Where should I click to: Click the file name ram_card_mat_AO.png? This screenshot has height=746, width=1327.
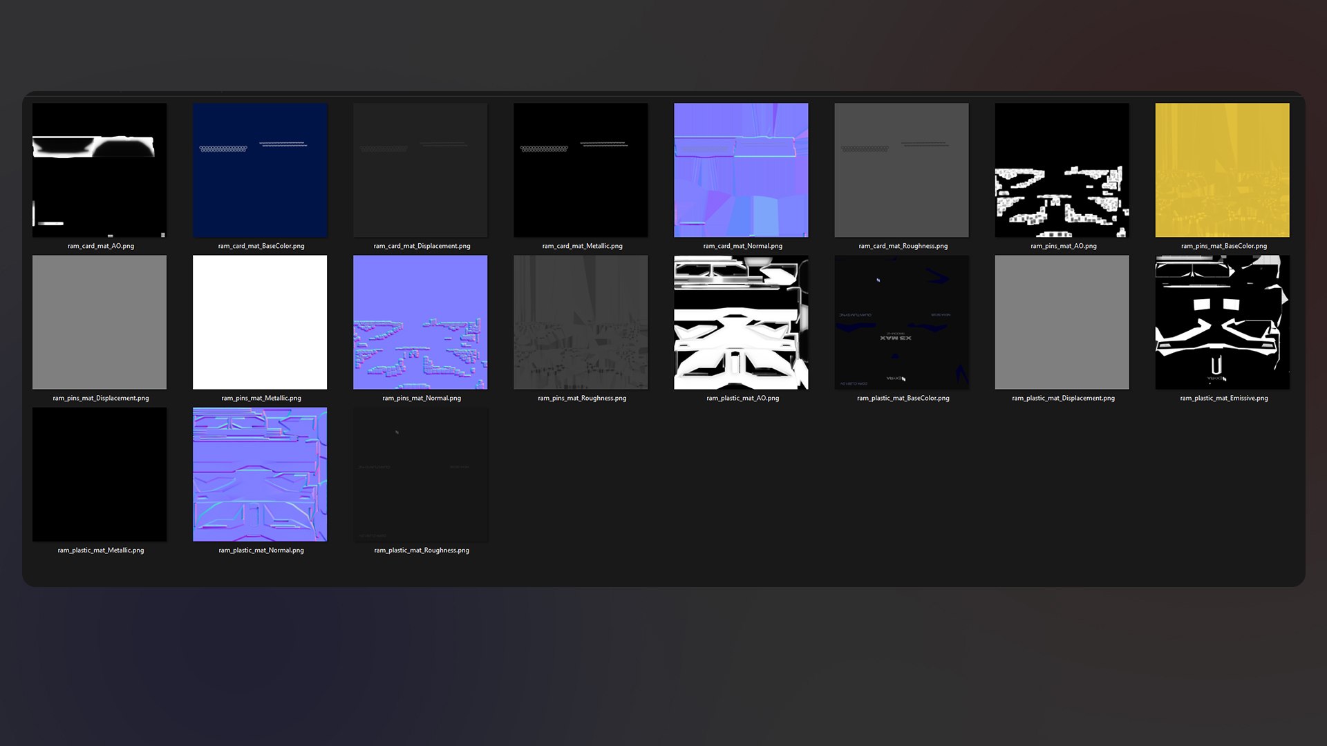coord(101,246)
